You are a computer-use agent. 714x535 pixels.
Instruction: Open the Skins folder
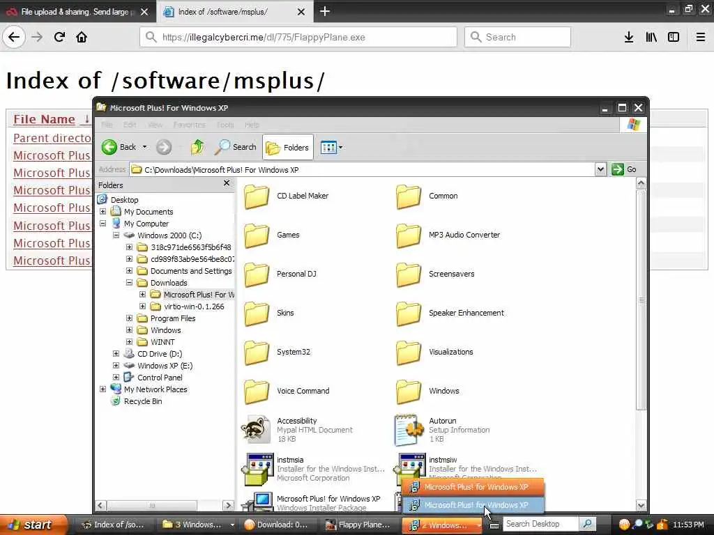coord(269,313)
